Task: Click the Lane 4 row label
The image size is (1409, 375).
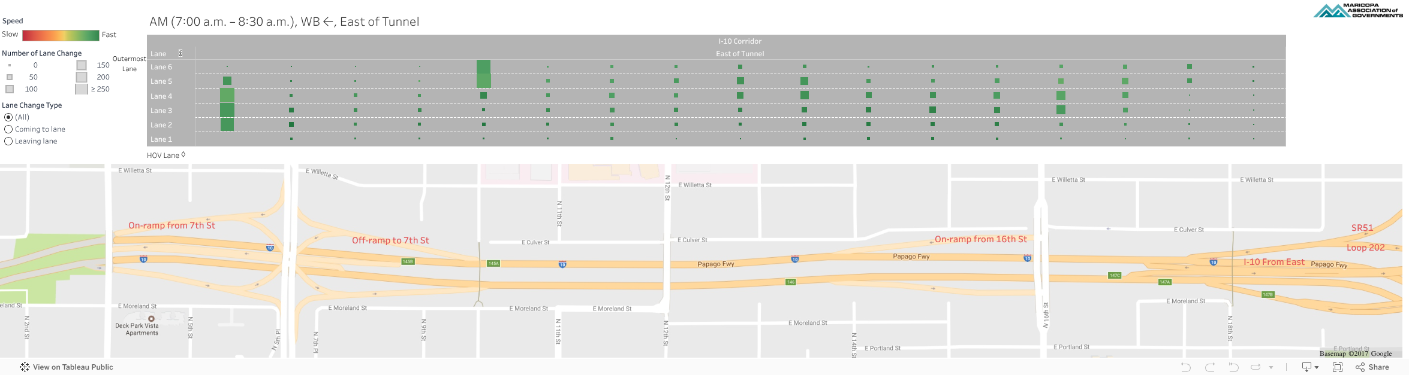Action: 161,96
